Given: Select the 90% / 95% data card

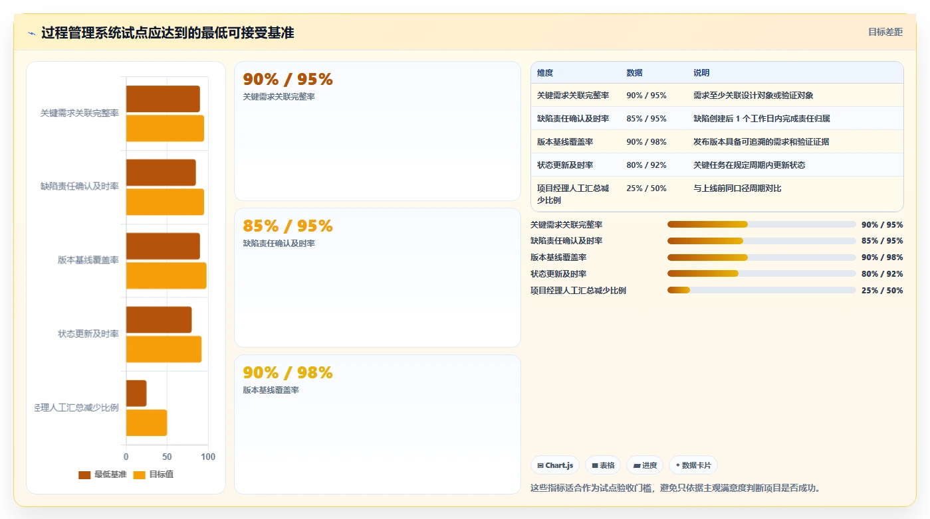Looking at the screenshot, I should [378, 131].
